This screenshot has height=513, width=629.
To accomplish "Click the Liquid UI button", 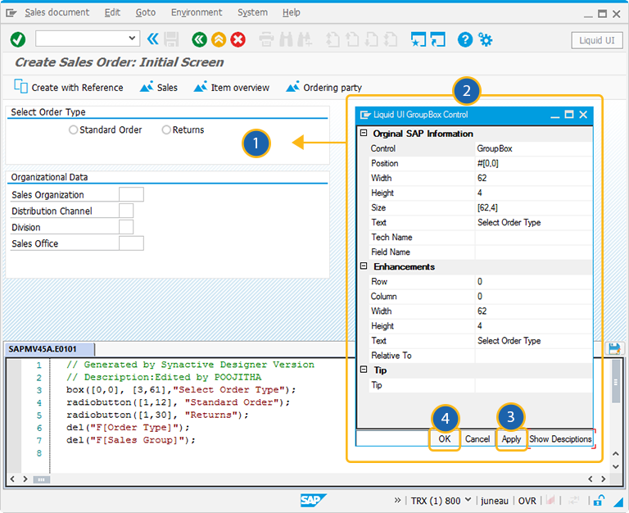I will click(x=596, y=40).
